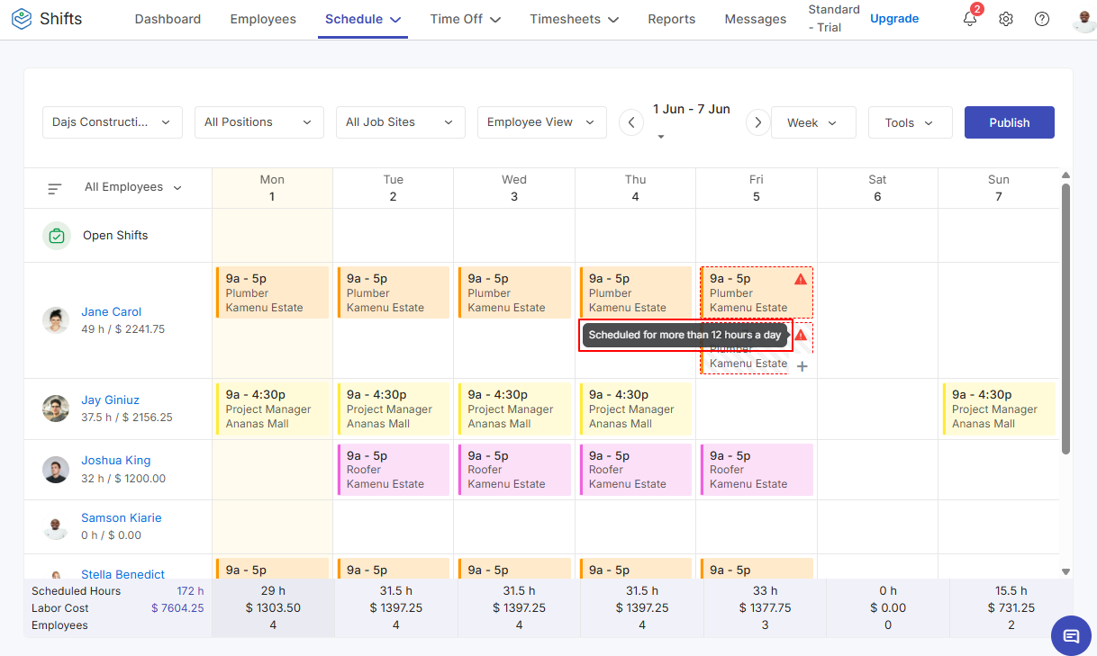1097x656 pixels.
Task: Open the user profile avatar
Action: click(x=1084, y=19)
